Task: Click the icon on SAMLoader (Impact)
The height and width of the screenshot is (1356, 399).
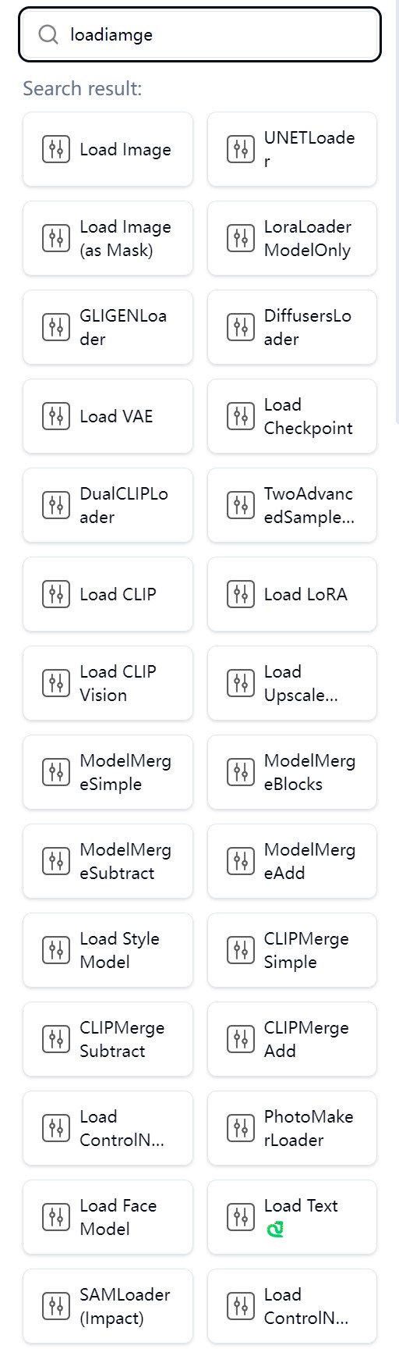Action: (x=55, y=1306)
